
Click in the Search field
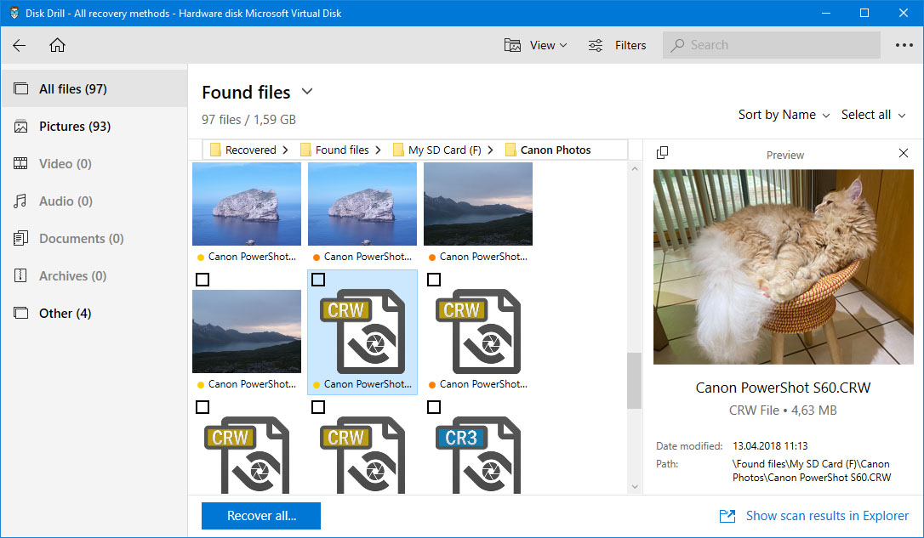pyautogui.click(x=772, y=45)
